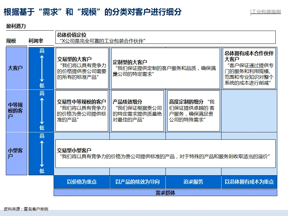Click the high-low arrow in 中等规模 row
Screen dimensions: 288x216
click(42, 111)
